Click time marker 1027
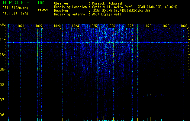Image resolution: width=190 pixels, height=121 pixels. point(130,26)
